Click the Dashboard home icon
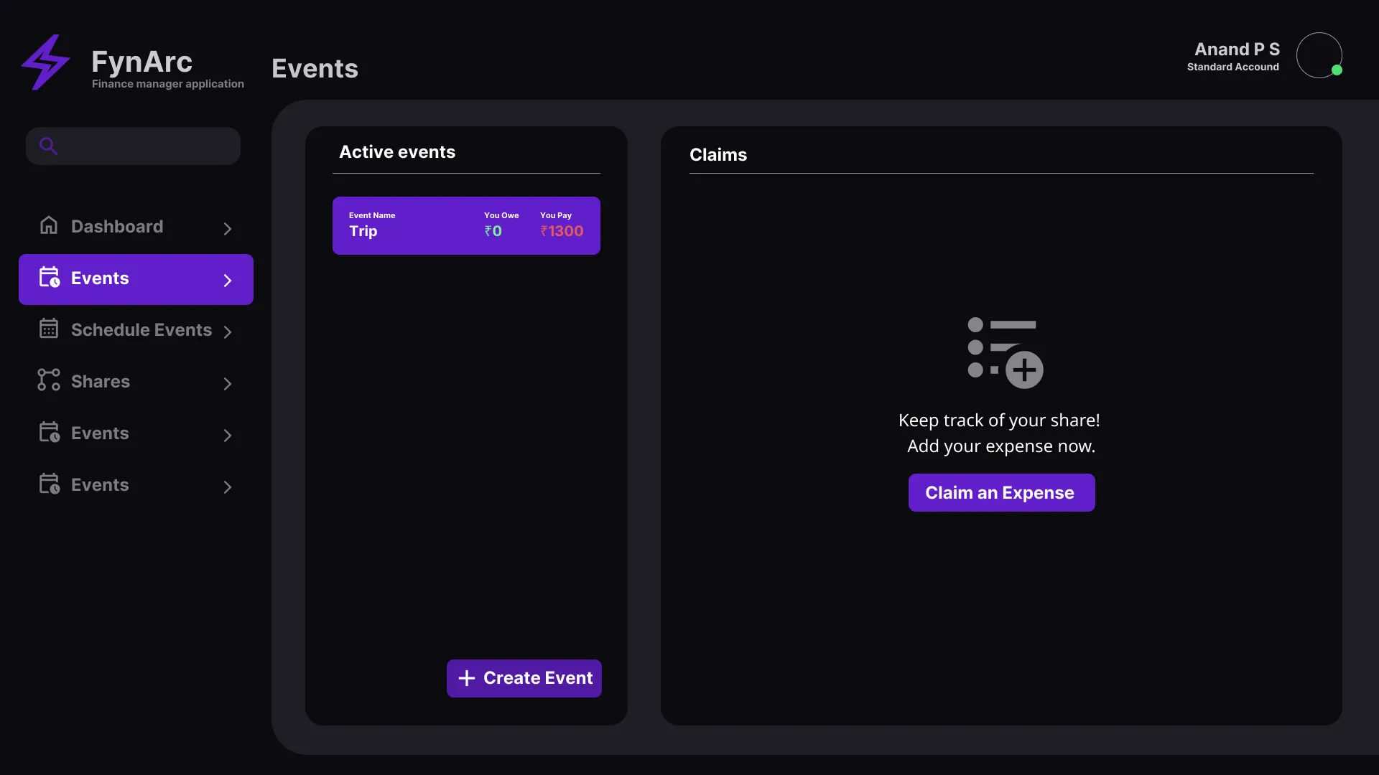This screenshot has width=1379, height=775. click(x=49, y=226)
